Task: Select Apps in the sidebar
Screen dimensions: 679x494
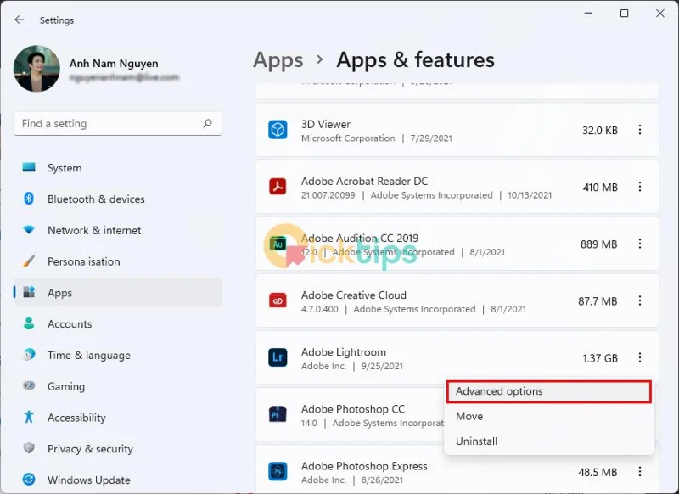Action: click(x=118, y=293)
